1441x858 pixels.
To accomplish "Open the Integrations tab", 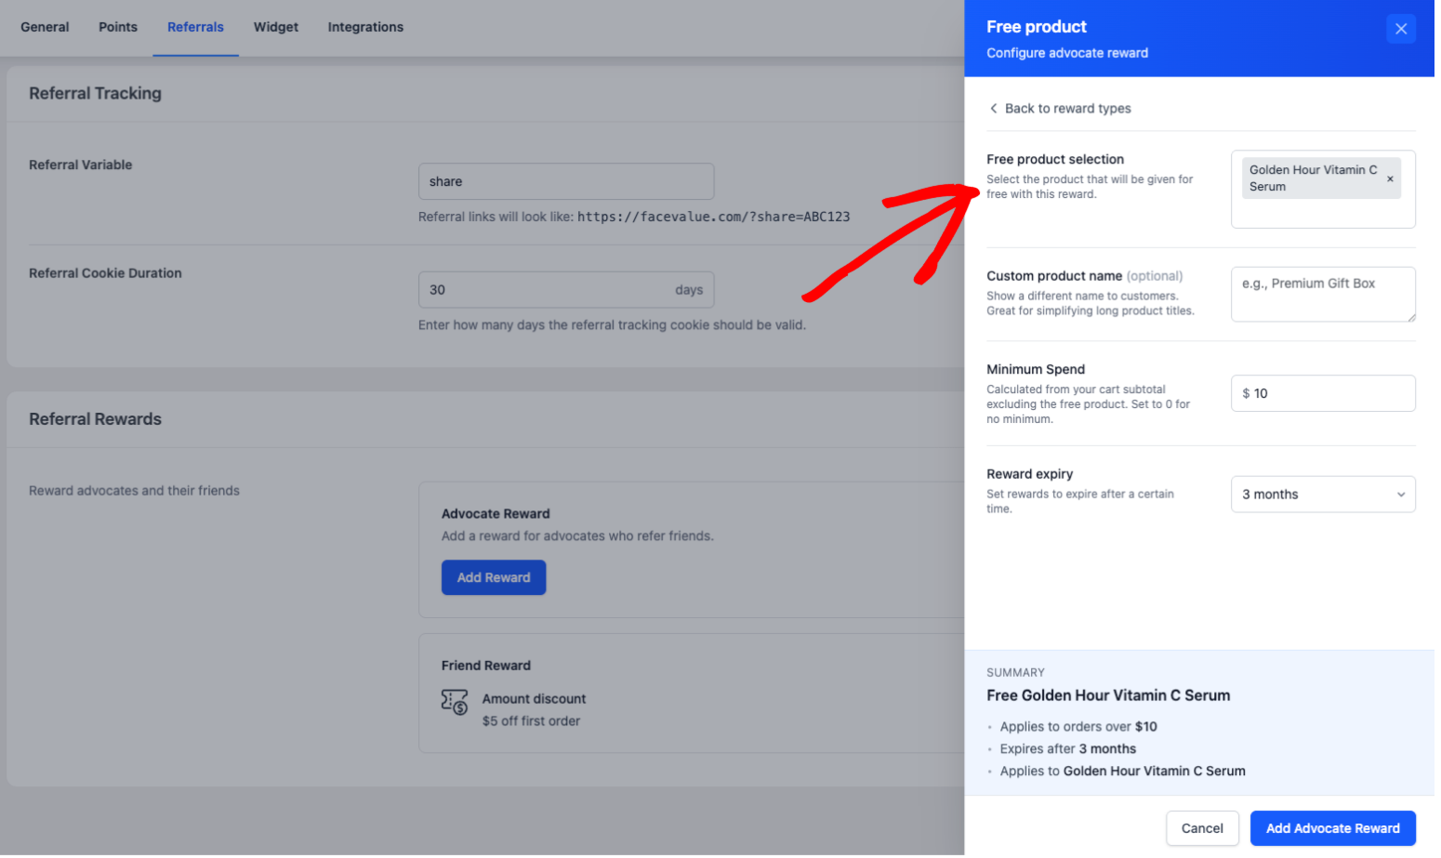I will (x=365, y=27).
